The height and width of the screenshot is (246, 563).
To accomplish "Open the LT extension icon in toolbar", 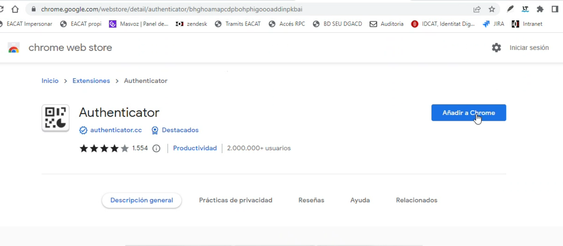I will tap(525, 9).
